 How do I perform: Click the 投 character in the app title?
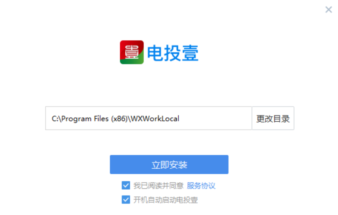click(x=173, y=53)
